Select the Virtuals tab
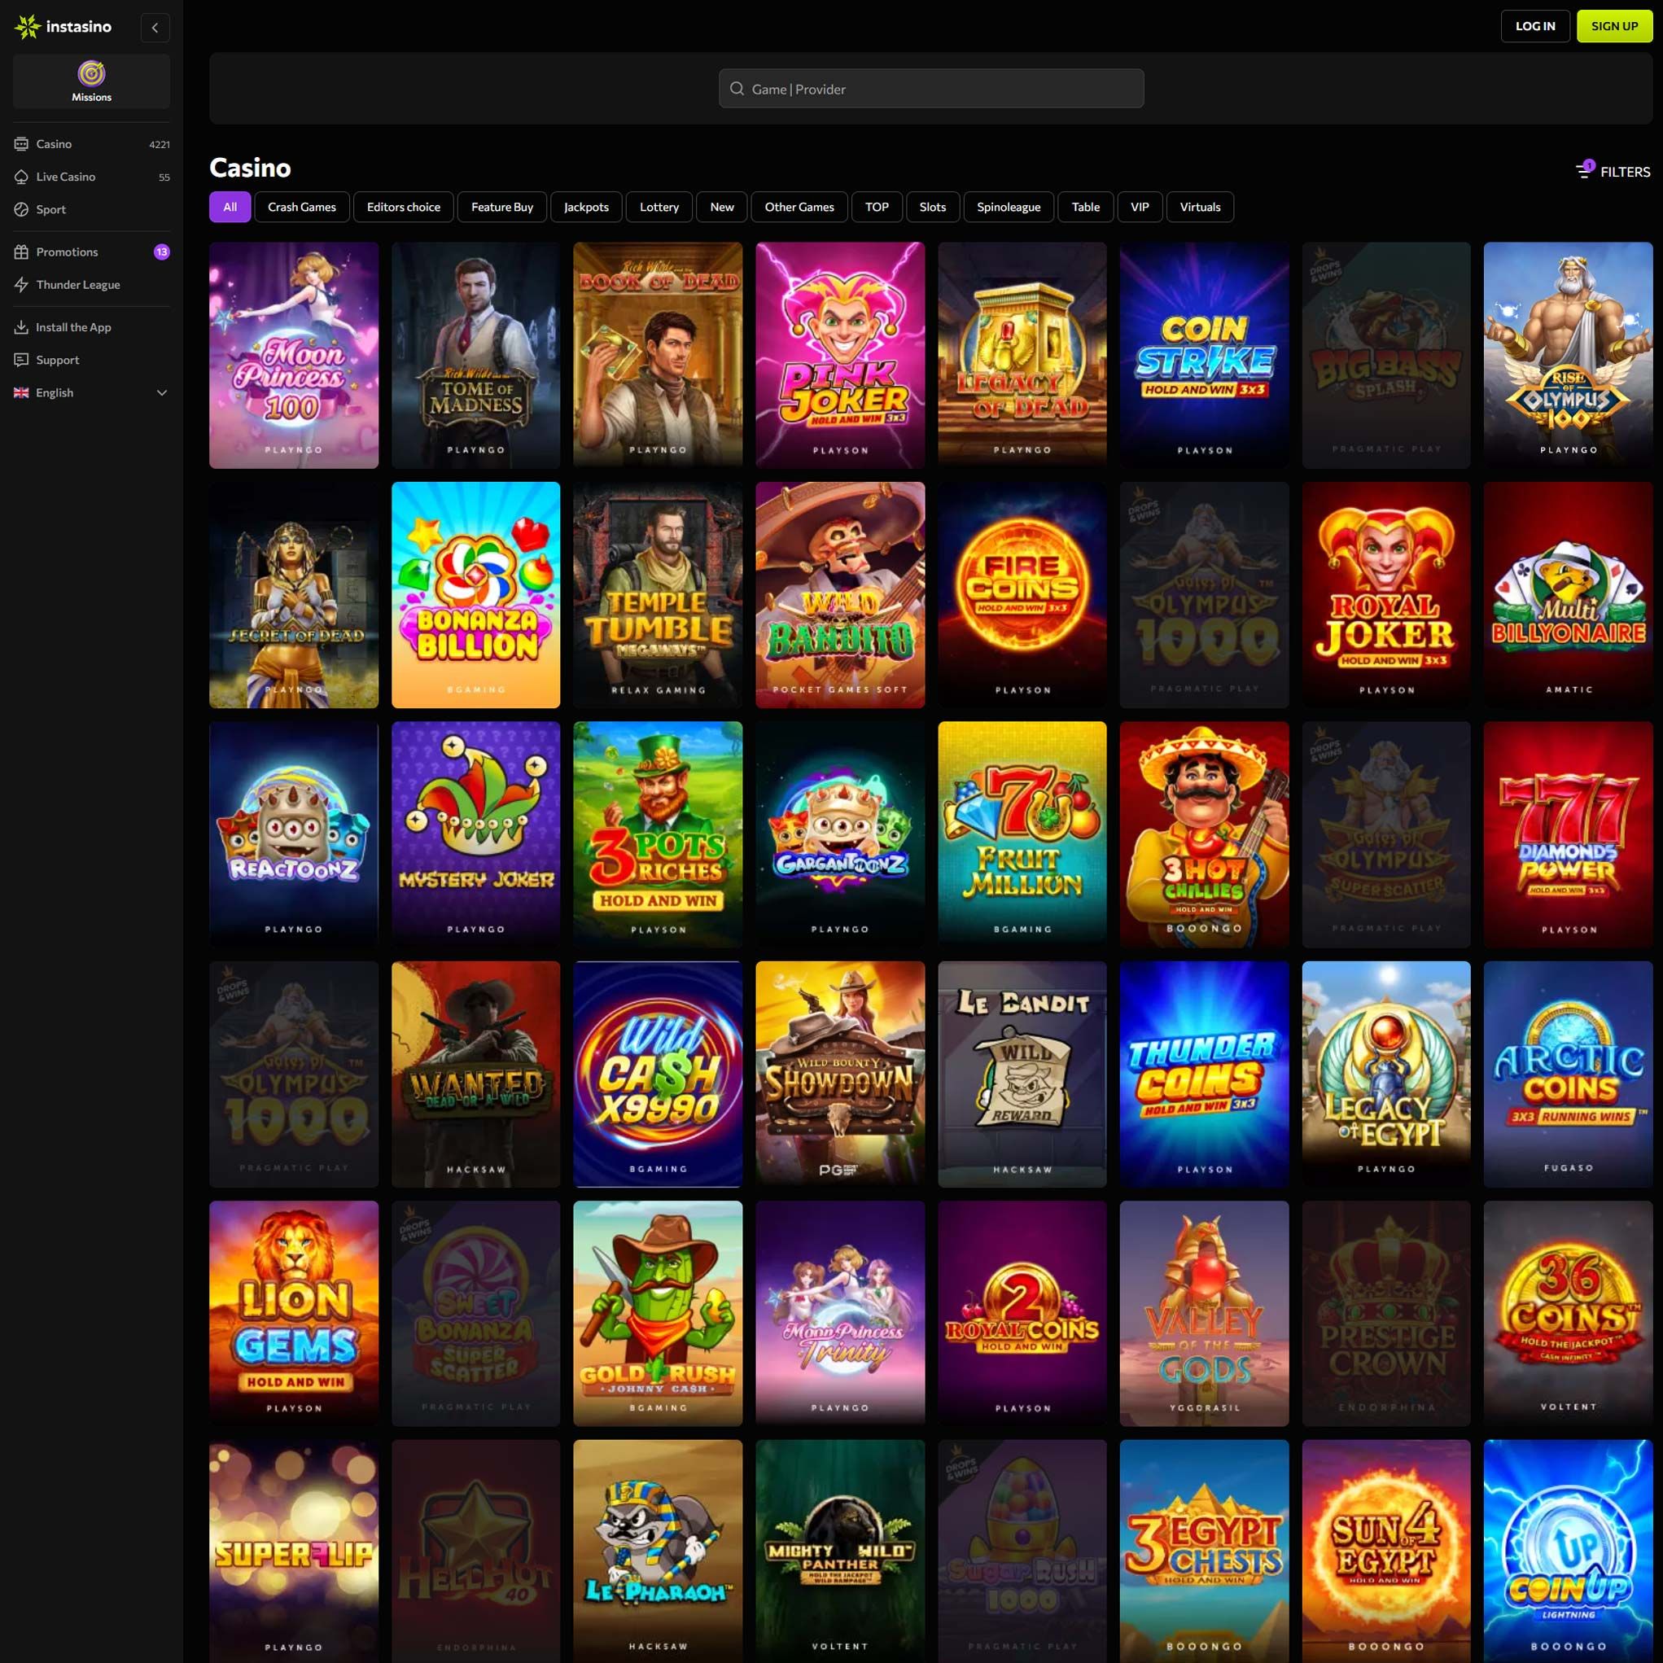This screenshot has width=1663, height=1663. pos(1200,207)
